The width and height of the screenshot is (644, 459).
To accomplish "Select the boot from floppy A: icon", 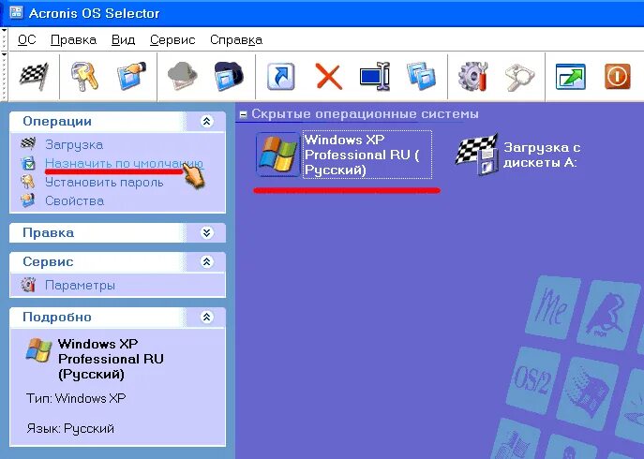I will [x=476, y=155].
